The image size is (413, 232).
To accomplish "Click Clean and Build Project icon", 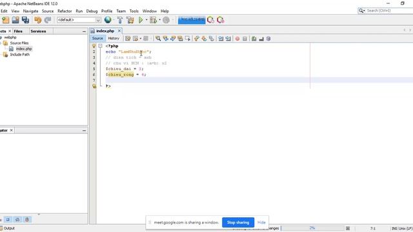I will click(x=130, y=20).
